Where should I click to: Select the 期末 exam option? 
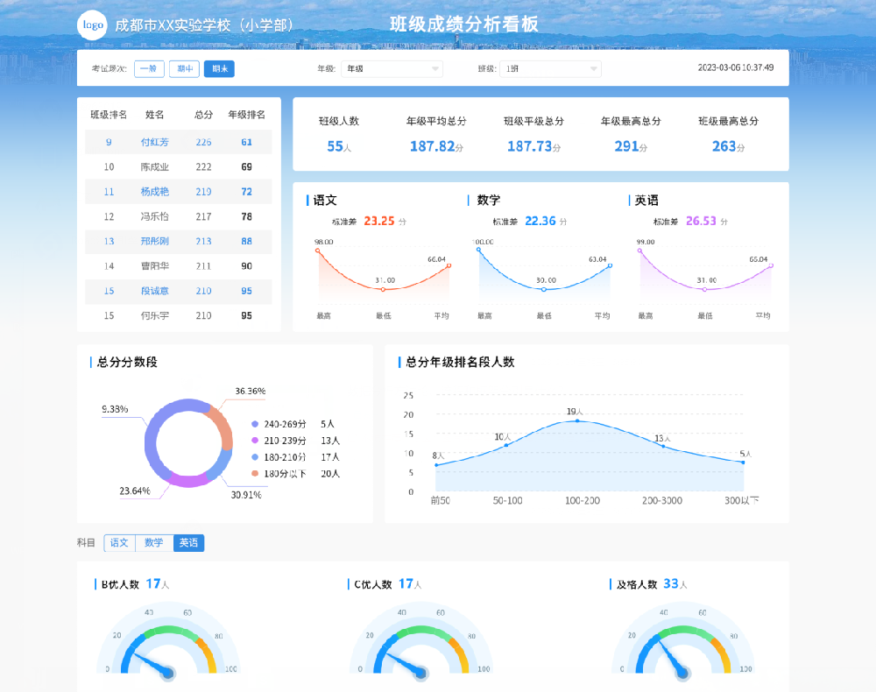[x=219, y=68]
